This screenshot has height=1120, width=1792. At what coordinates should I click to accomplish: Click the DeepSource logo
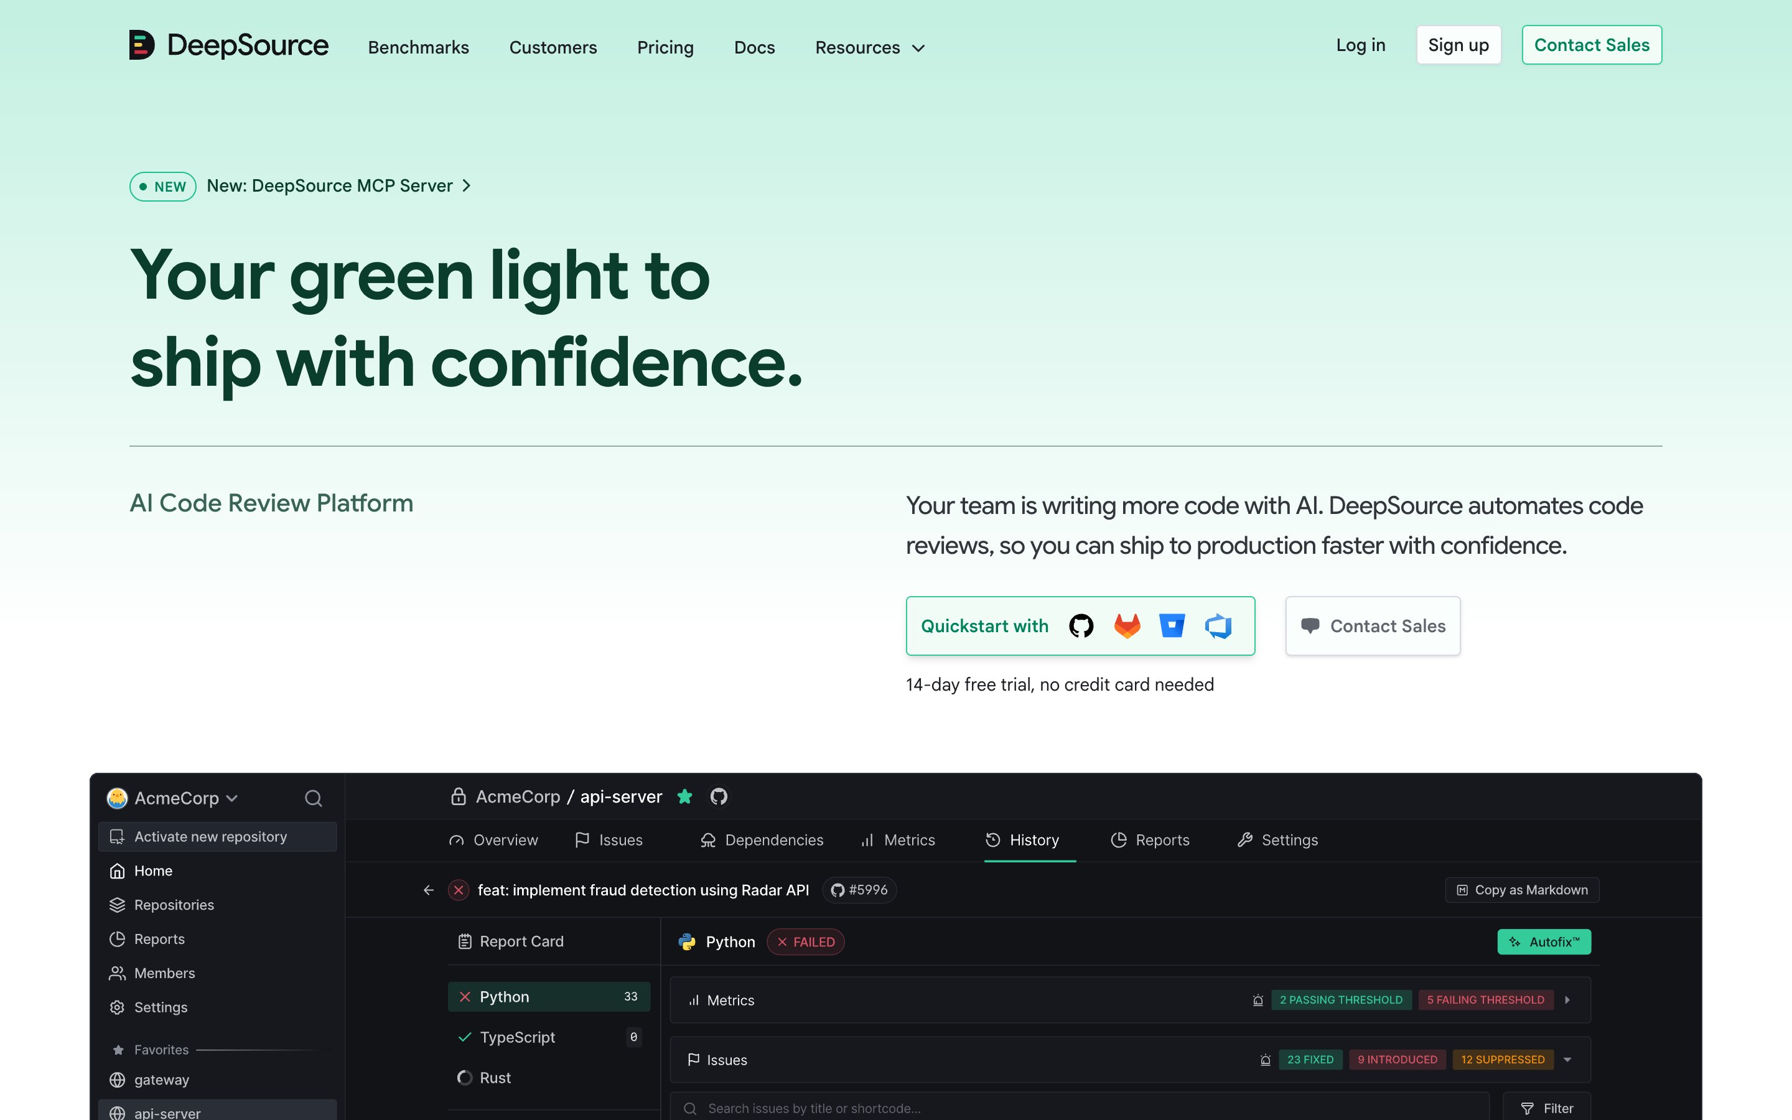tap(228, 45)
